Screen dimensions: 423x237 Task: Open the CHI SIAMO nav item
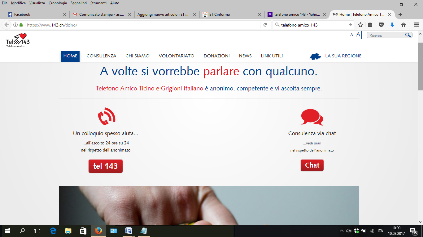(x=137, y=56)
